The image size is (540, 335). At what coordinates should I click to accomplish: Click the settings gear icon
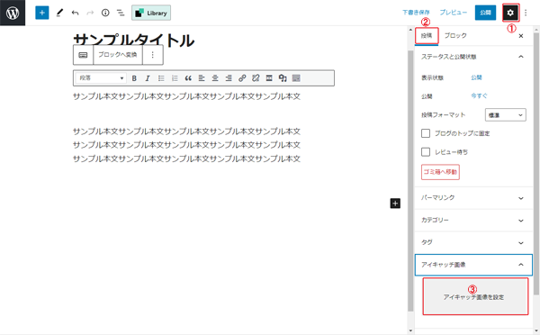[510, 13]
